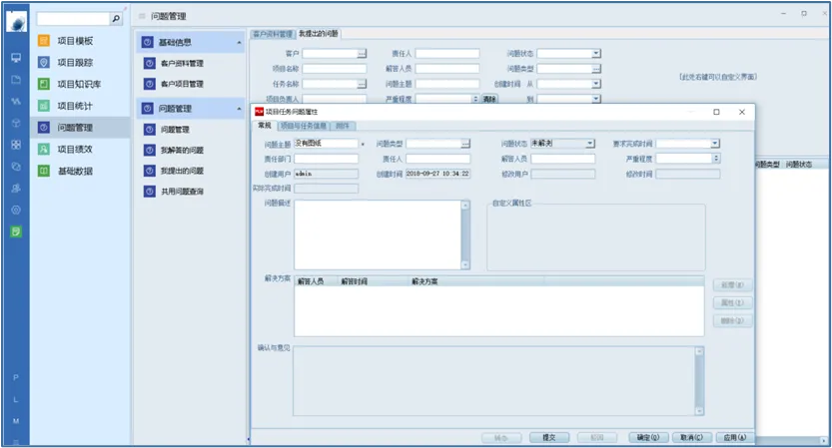The width and height of the screenshot is (832, 448).
Task: Click 清除 button in background filter form
Action: coord(489,99)
